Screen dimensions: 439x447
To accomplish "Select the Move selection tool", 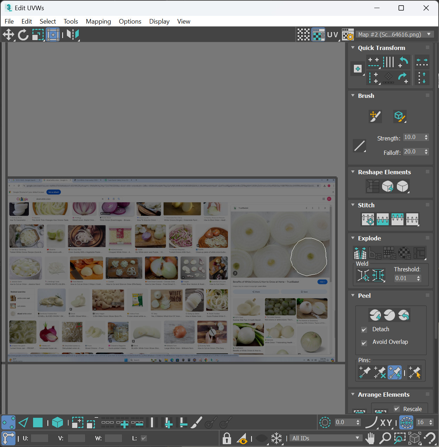I will tap(8, 34).
